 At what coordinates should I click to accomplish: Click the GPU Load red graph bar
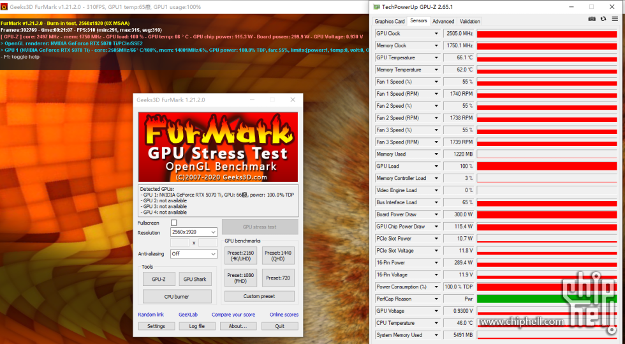click(x=547, y=166)
